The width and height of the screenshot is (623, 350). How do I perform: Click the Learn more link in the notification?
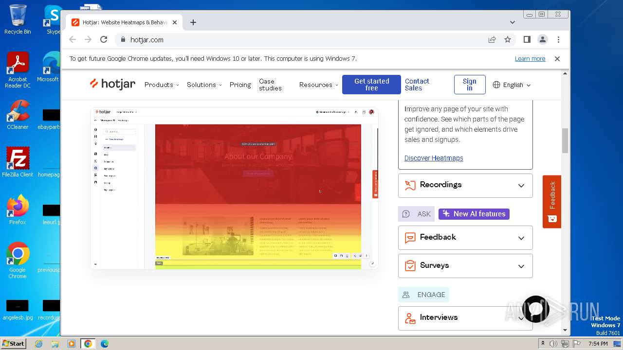tap(530, 59)
